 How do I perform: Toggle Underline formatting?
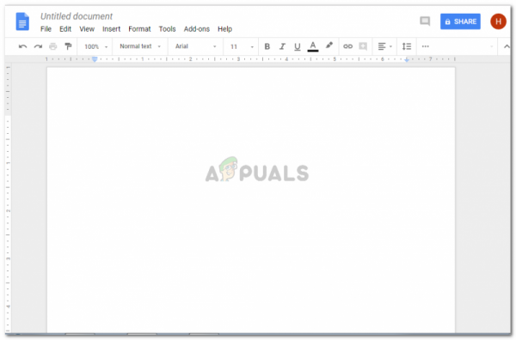point(298,47)
